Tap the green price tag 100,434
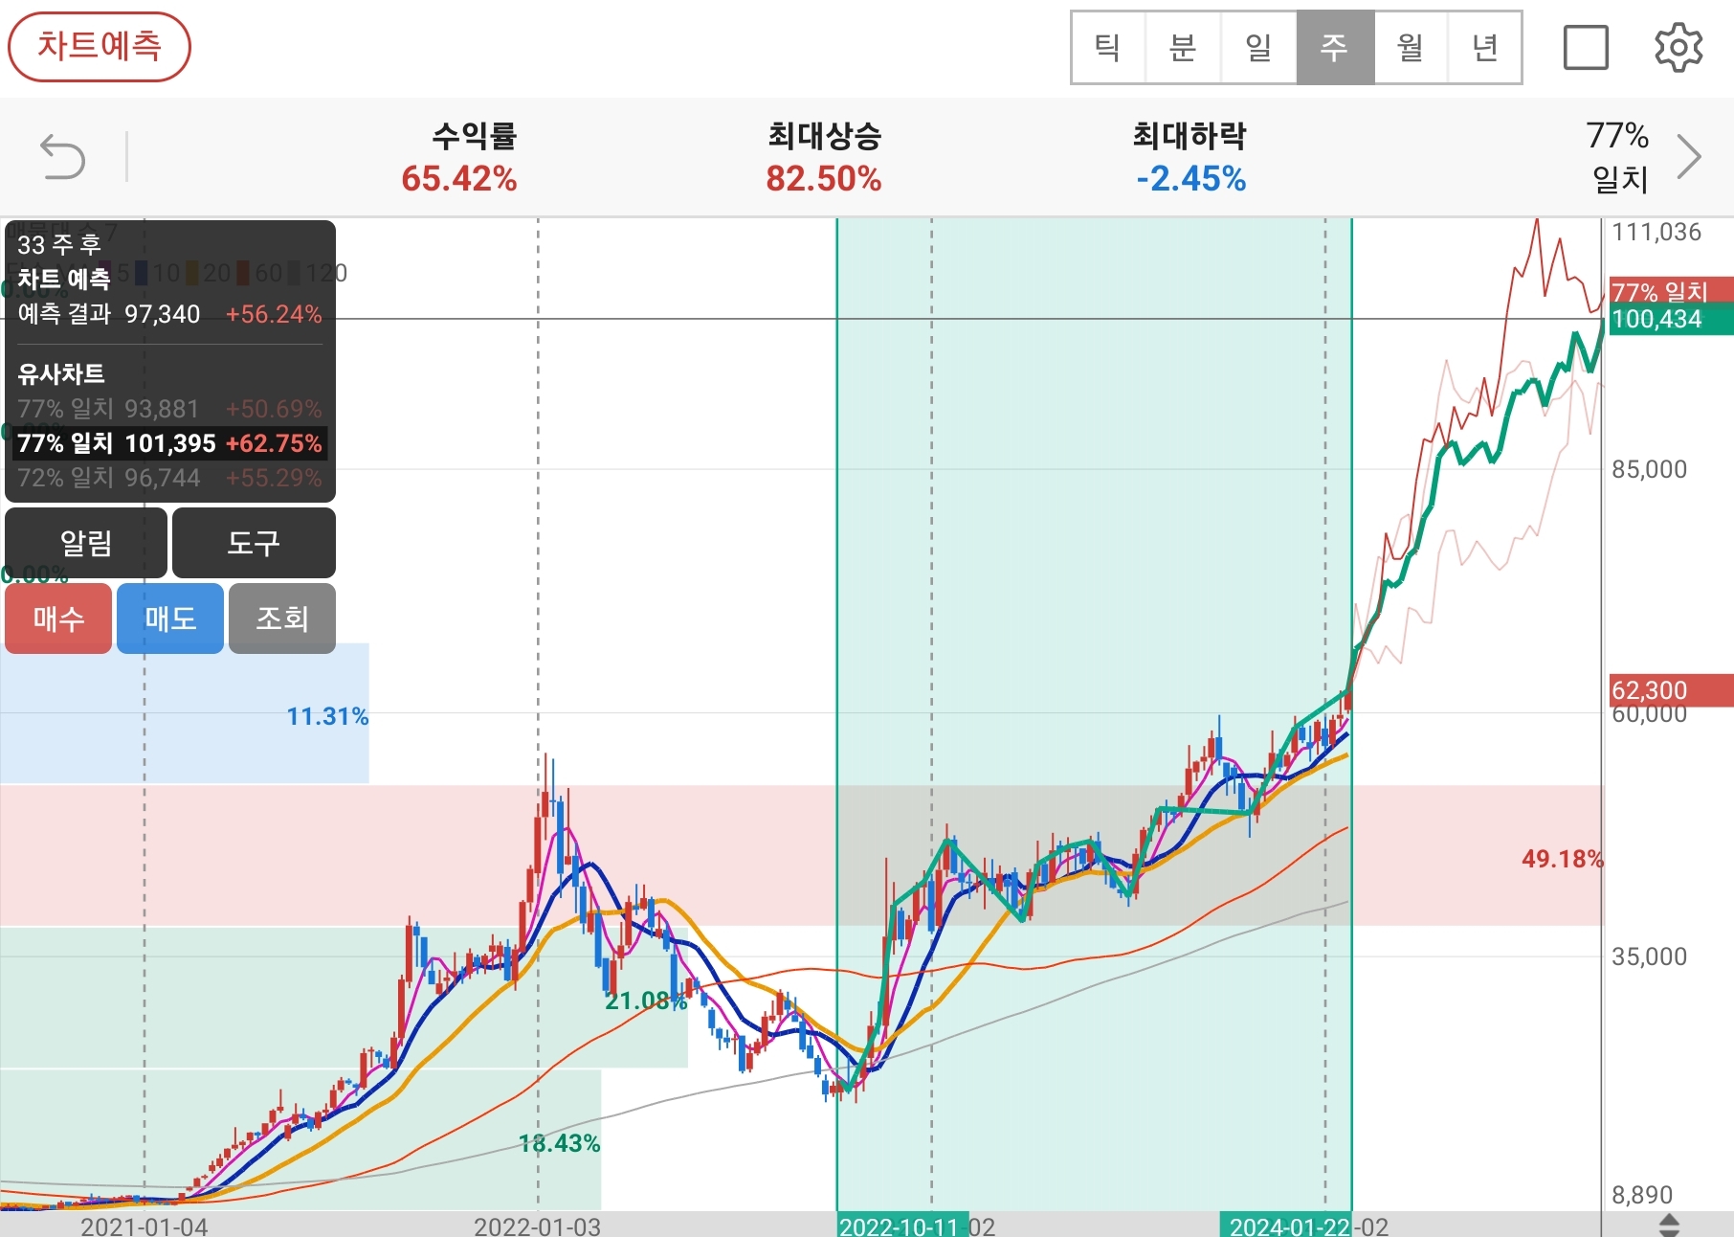The width and height of the screenshot is (1734, 1237). 1671,319
